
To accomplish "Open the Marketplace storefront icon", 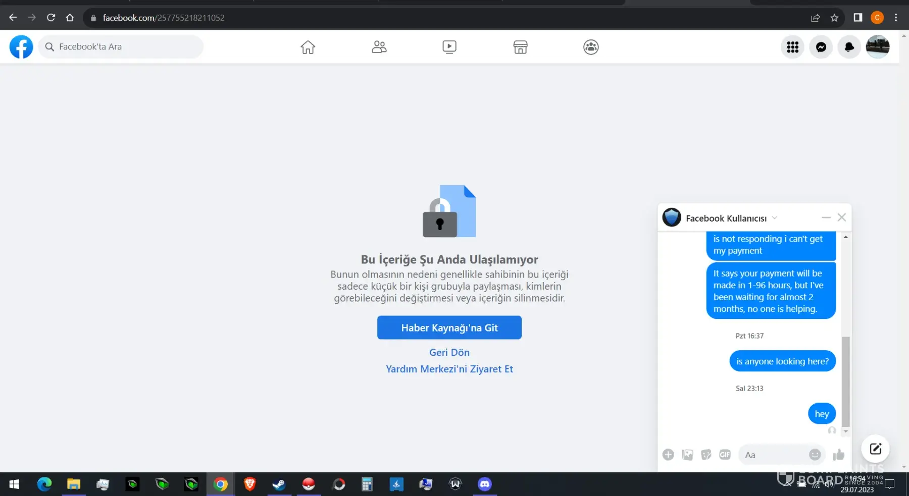I will (520, 47).
